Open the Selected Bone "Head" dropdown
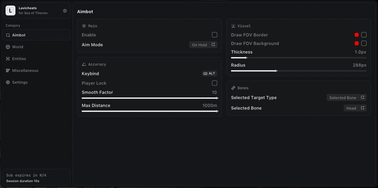Image resolution: width=378 pixels, height=188 pixels. 355,108
